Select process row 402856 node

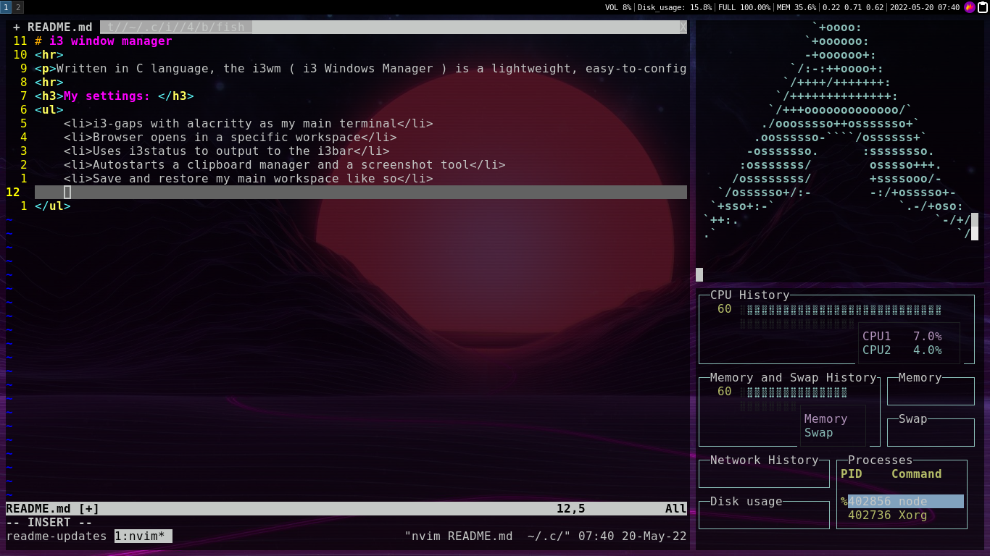click(x=902, y=502)
